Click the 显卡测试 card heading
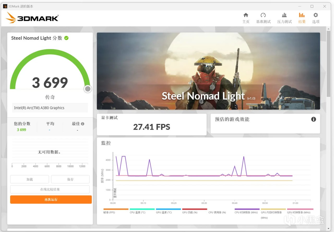The height and width of the screenshot is (232, 334). click(109, 118)
